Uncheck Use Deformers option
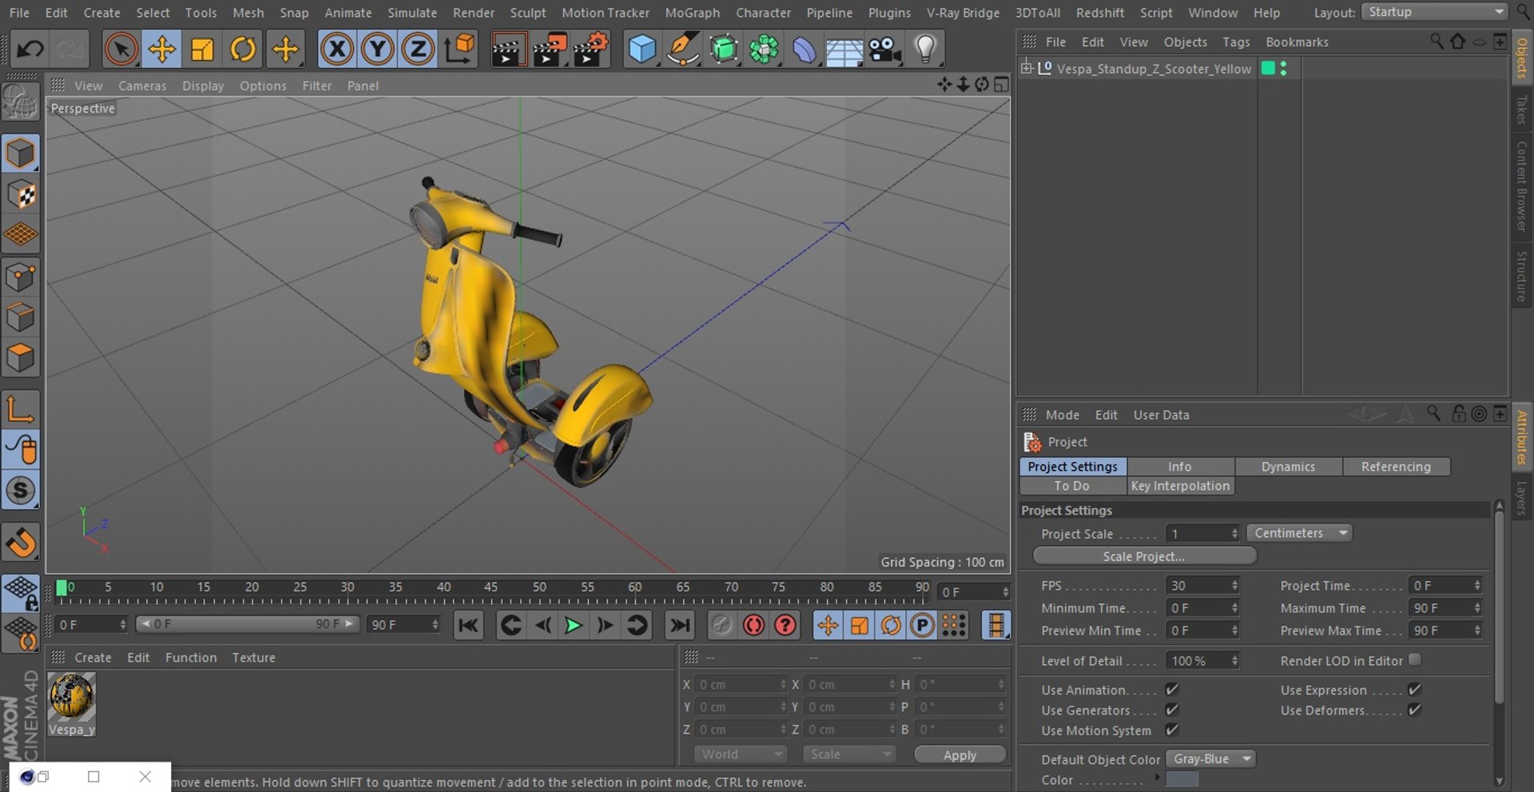Screen dimensions: 1534x792 click(x=1414, y=710)
